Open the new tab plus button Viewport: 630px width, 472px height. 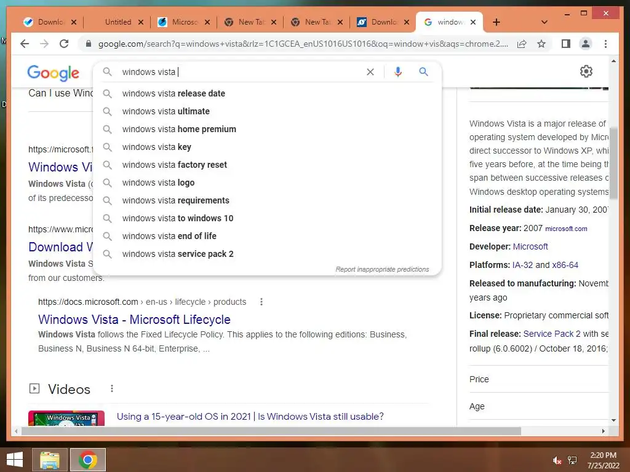pyautogui.click(x=496, y=22)
